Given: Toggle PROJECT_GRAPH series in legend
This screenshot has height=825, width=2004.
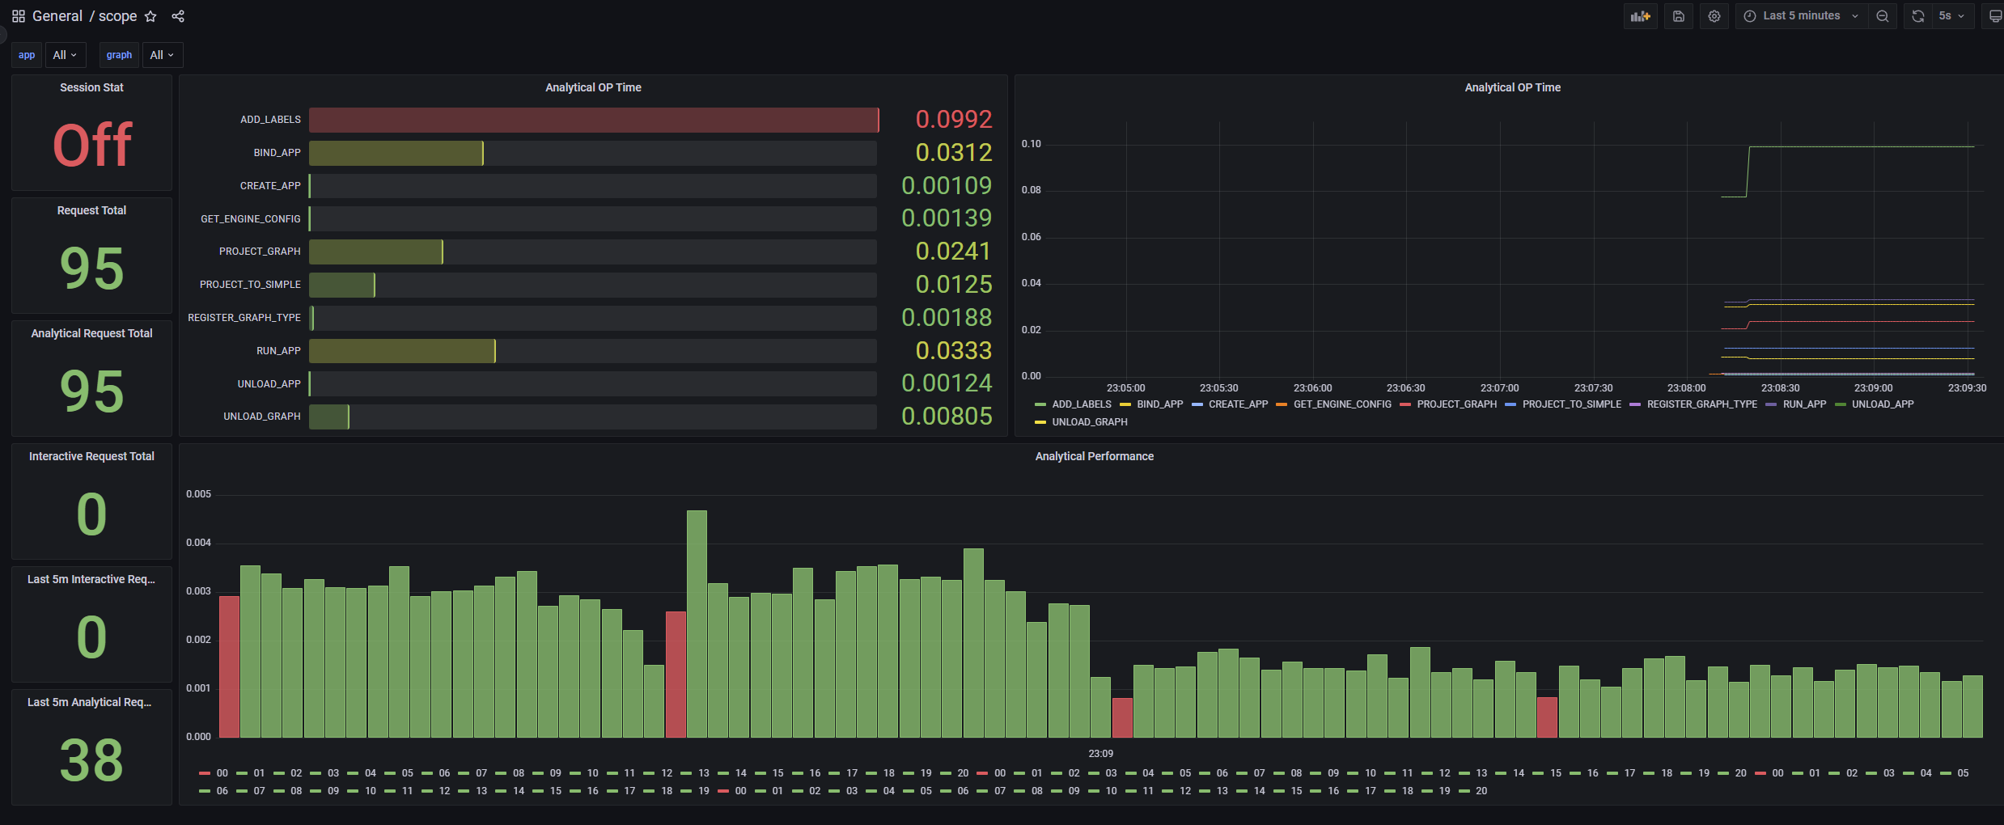Looking at the screenshot, I should tap(1457, 404).
